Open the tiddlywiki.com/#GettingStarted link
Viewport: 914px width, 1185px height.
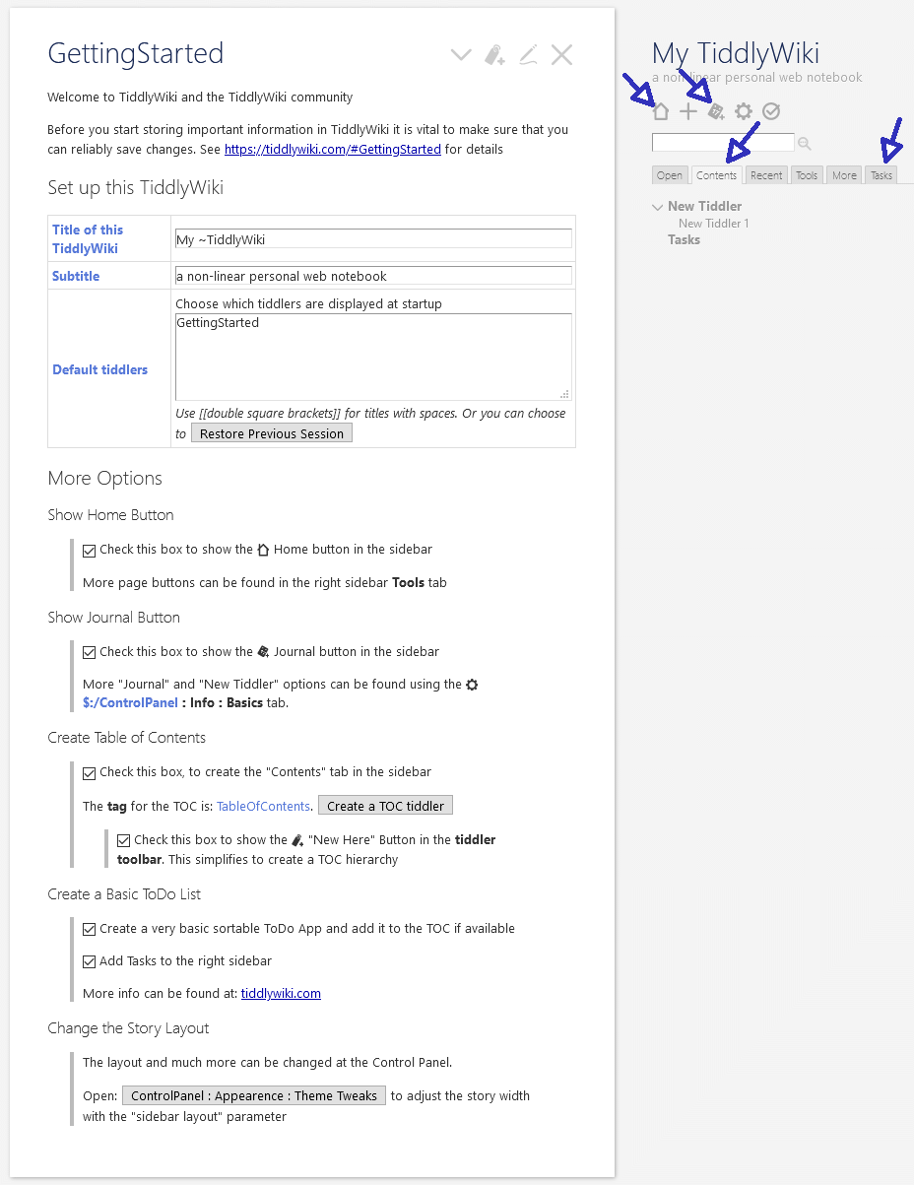coord(333,150)
